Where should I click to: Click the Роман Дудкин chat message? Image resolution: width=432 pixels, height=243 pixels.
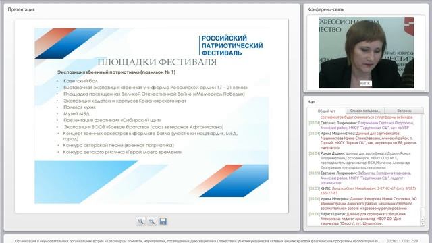364,161
